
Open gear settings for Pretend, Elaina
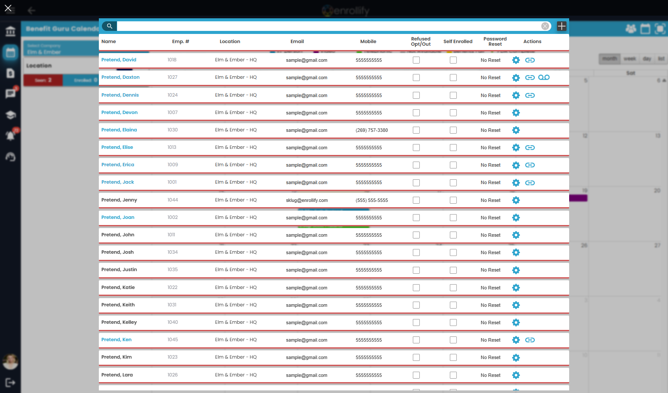click(516, 130)
